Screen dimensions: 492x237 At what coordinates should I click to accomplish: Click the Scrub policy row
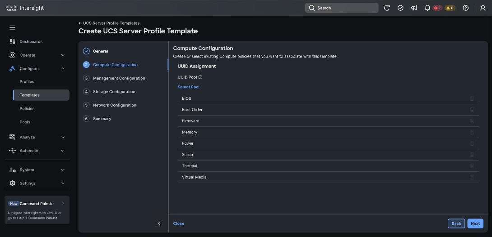tap(328, 155)
